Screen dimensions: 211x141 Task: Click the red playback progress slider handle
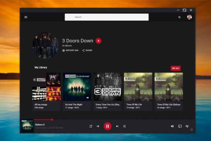(52, 120)
